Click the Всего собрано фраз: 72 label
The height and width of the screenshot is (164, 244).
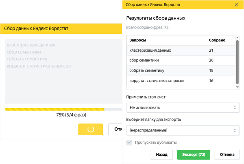[x=147, y=27]
